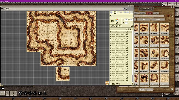Toggle the magnet snap-to-grid option
The image size is (179, 100).
point(132,26)
